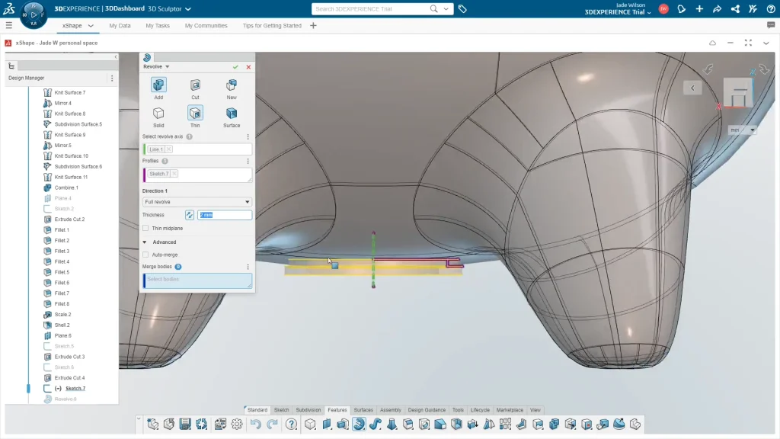Toggle the Thin revolve option
780x439 pixels.
pos(195,114)
